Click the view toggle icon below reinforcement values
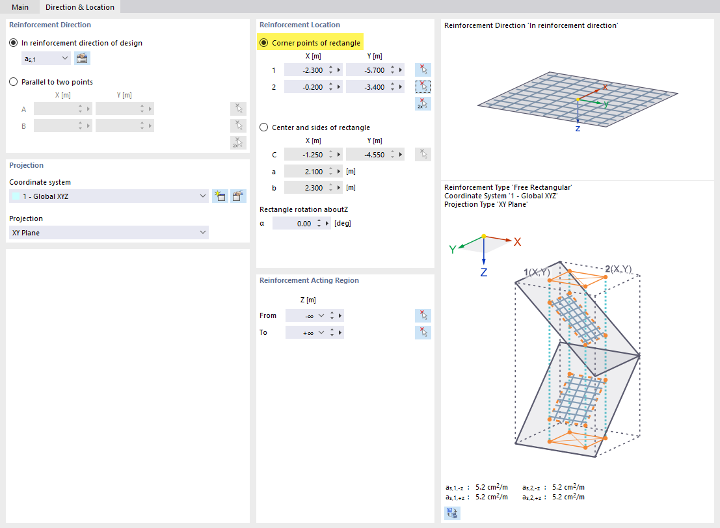Image resolution: width=720 pixels, height=528 pixels. (x=452, y=513)
